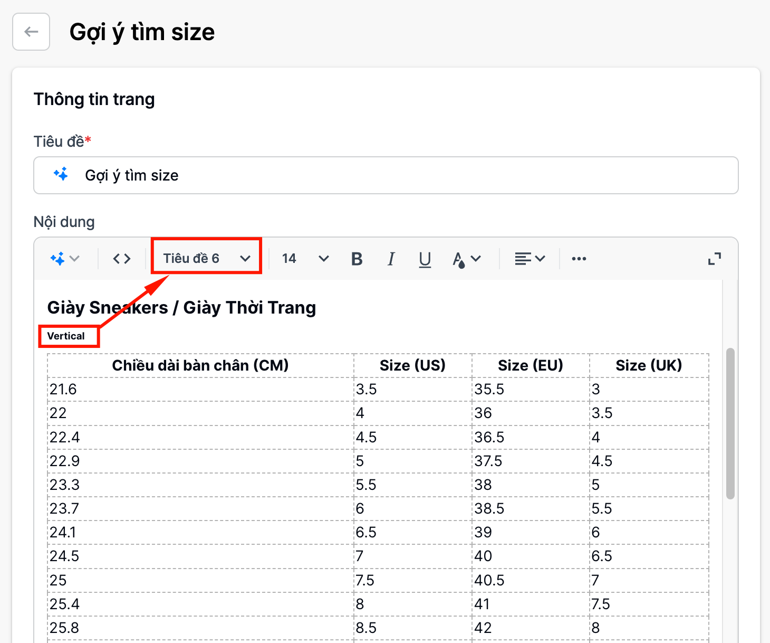
Task: Select the 'Size (EU)' column header cell
Action: pyautogui.click(x=530, y=365)
